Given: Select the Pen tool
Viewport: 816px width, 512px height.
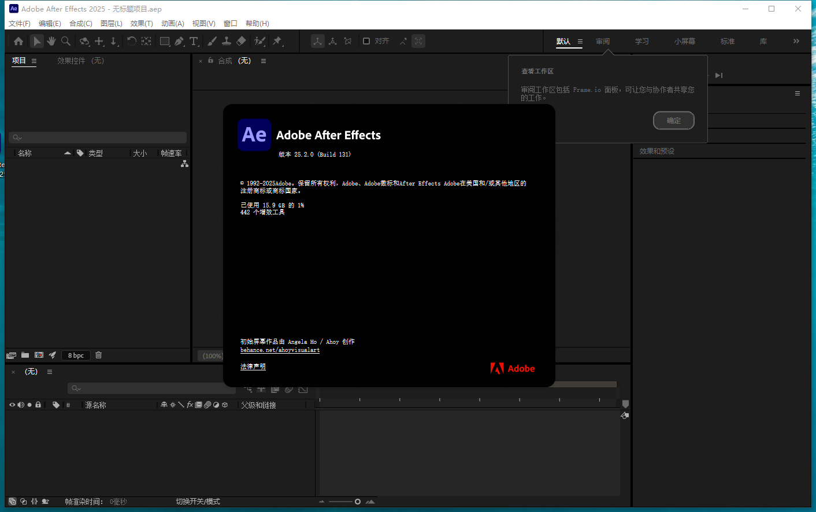Looking at the screenshot, I should click(179, 41).
